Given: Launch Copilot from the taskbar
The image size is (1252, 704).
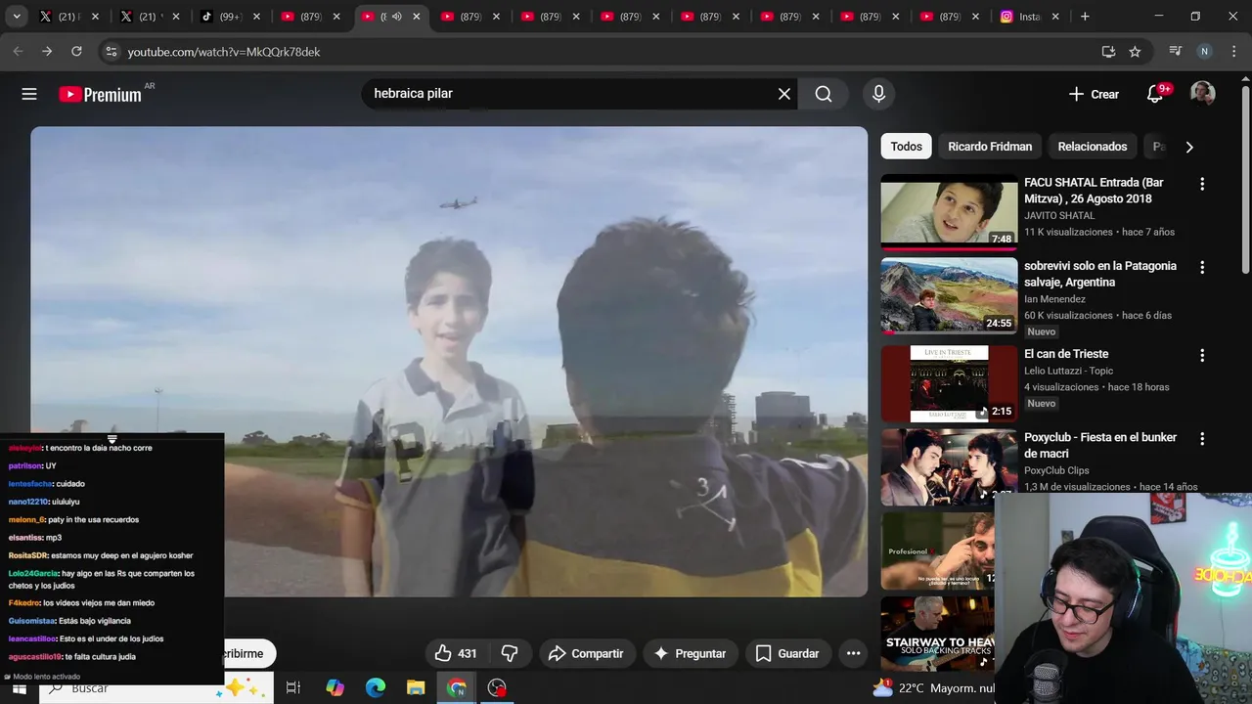Looking at the screenshot, I should click(x=335, y=688).
